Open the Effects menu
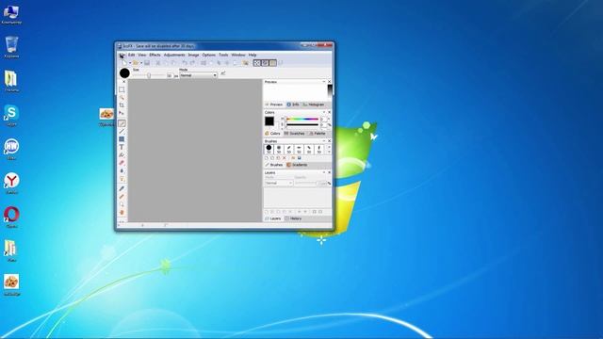The image size is (603, 339). coord(155,55)
